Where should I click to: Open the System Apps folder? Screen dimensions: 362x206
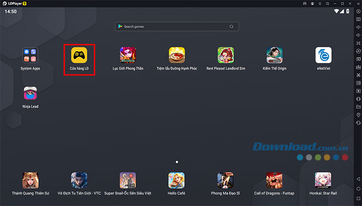pos(30,55)
